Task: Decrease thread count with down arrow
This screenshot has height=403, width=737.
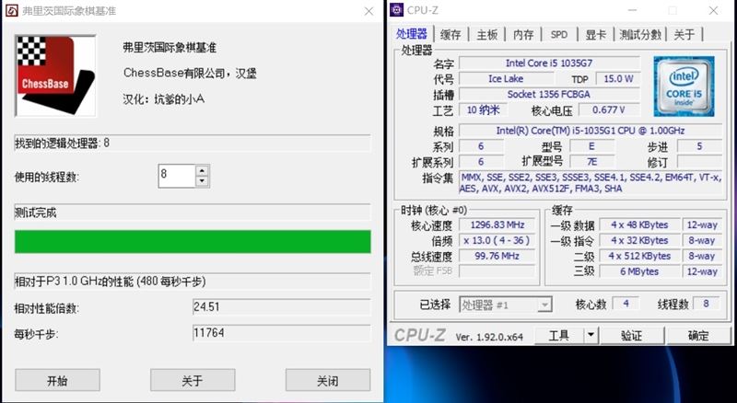Action: coord(202,181)
